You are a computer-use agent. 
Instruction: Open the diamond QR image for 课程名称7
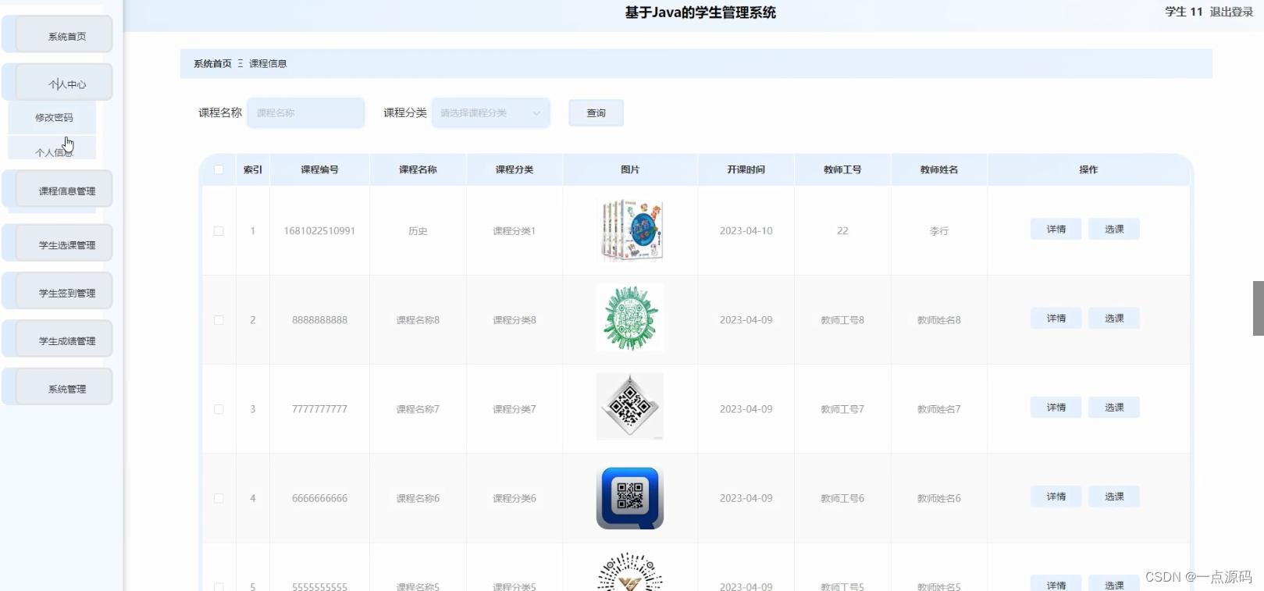pos(630,407)
